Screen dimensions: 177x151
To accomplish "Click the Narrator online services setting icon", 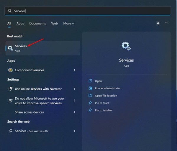I will (11, 89).
